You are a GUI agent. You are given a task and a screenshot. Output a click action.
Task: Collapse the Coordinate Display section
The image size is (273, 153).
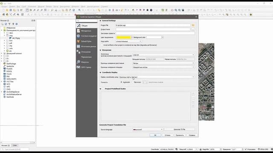pyautogui.click(x=100, y=73)
